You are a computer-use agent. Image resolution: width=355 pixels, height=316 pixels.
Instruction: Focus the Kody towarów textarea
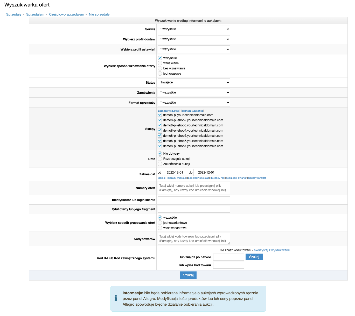click(194, 239)
